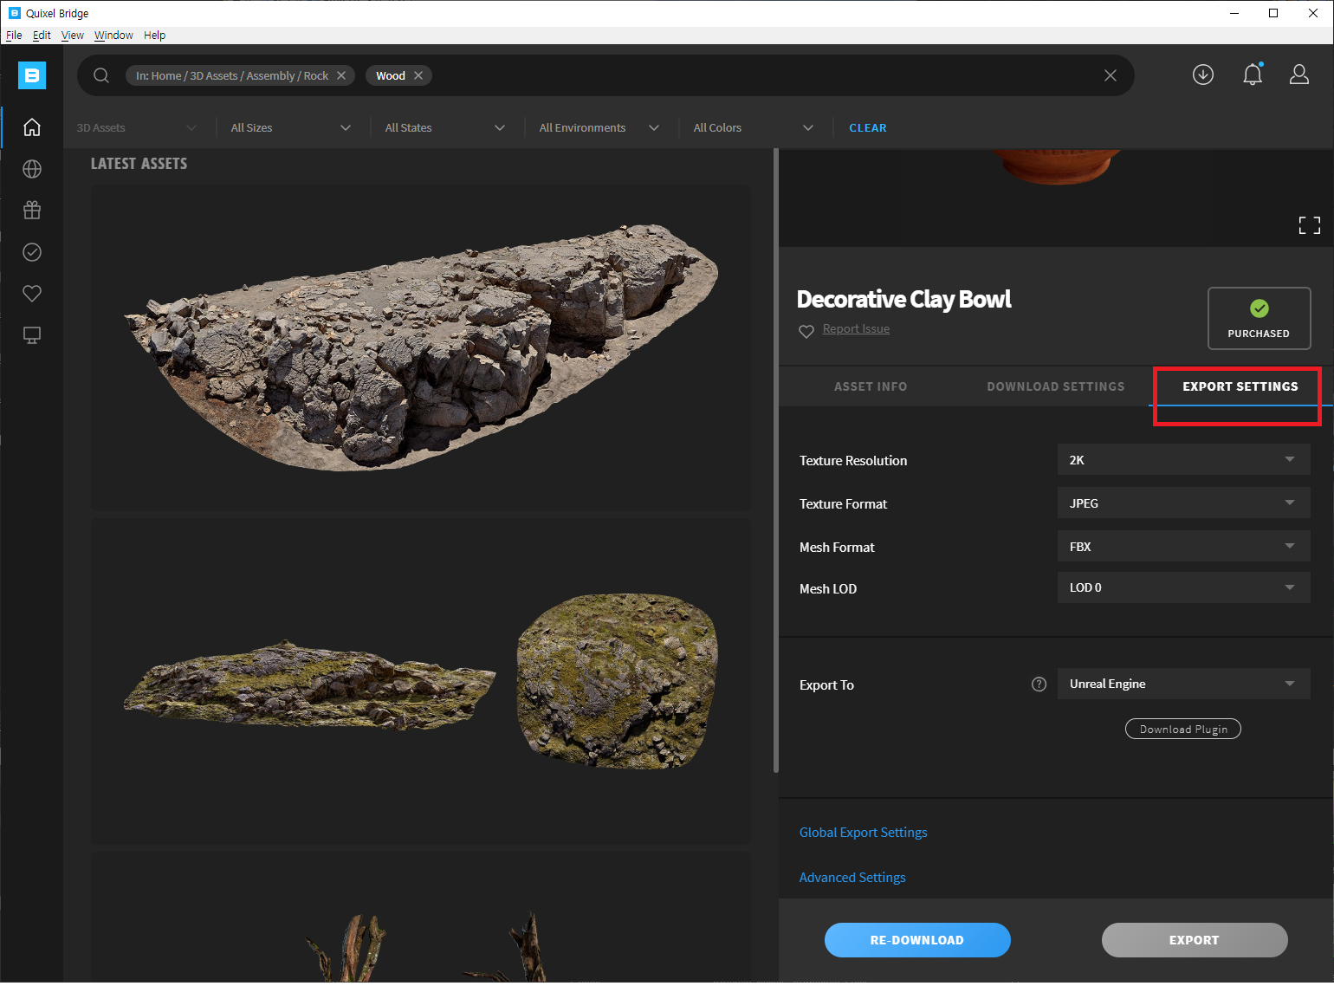This screenshot has width=1334, height=986.
Task: Open Texture Resolution 2K dropdown
Action: coord(1183,459)
